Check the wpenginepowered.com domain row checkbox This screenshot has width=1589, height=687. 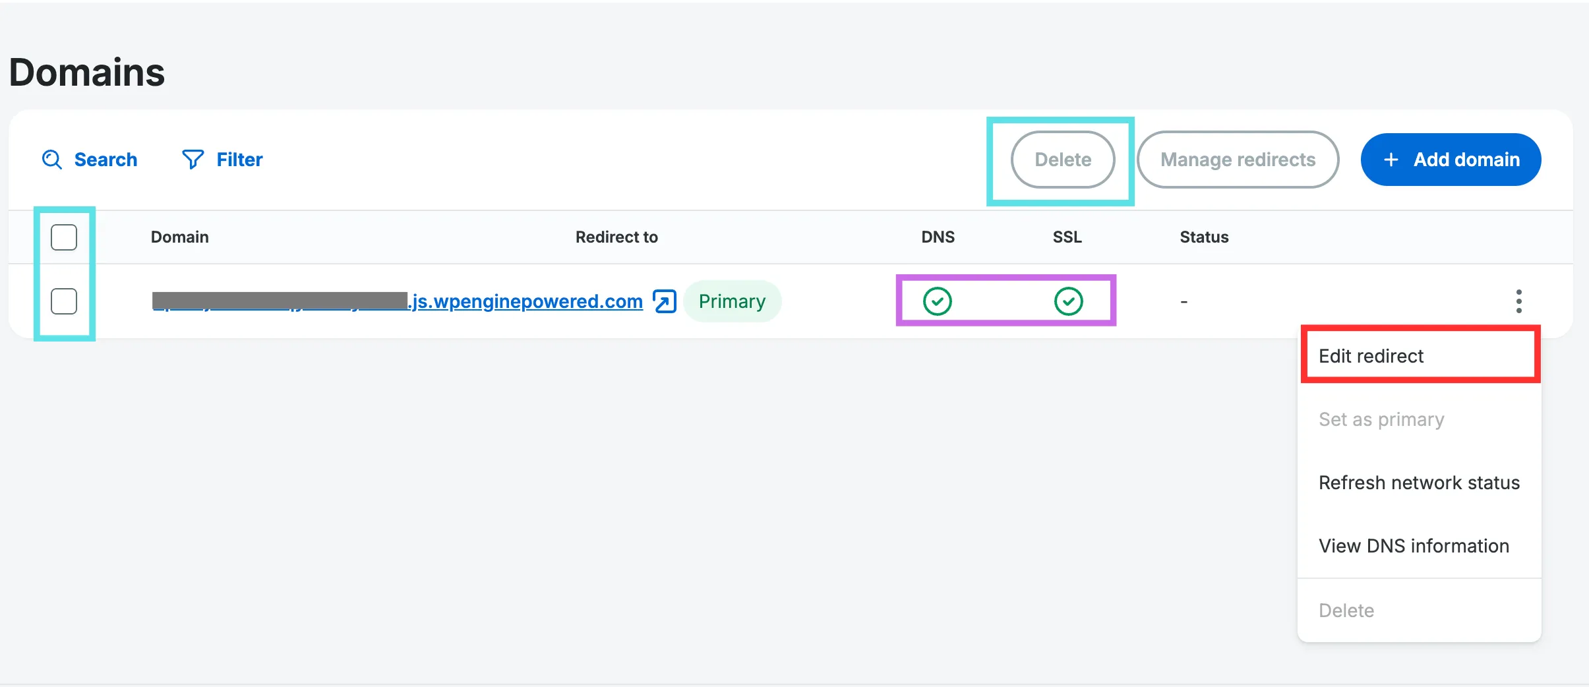click(63, 301)
